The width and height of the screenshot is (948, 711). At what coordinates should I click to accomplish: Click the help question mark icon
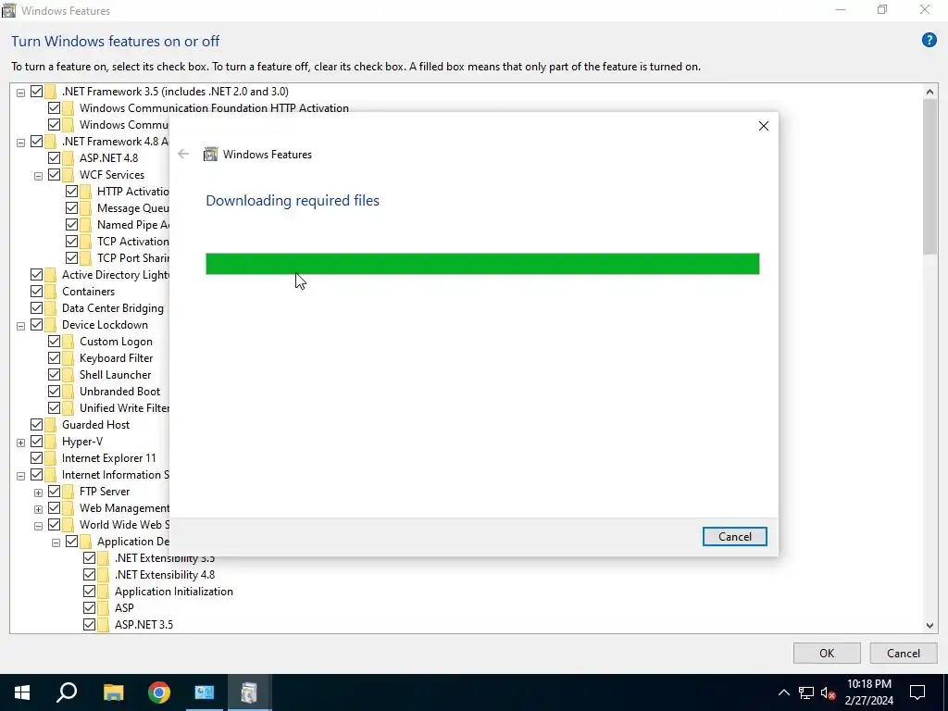[x=929, y=41]
